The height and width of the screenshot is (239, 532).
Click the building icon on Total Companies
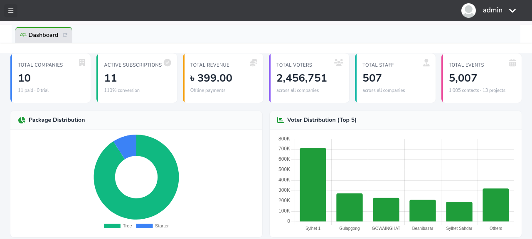82,63
